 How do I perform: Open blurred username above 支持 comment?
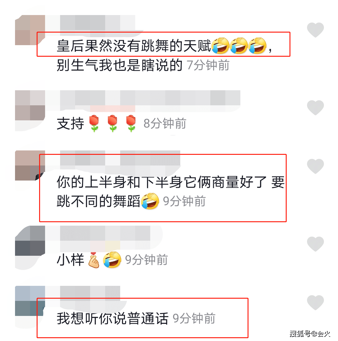point(150,98)
